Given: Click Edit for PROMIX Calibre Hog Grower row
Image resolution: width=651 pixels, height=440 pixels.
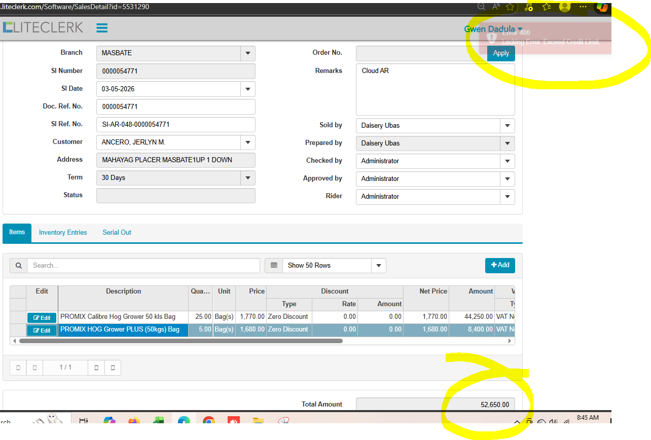Looking at the screenshot, I should 42,318.
